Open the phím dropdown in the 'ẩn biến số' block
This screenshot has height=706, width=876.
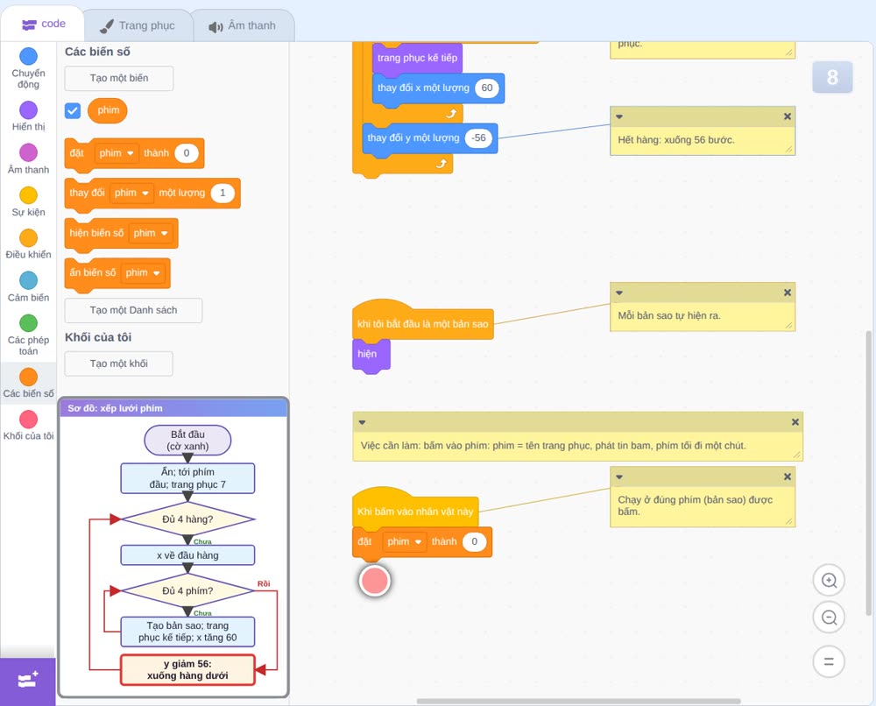[143, 272]
